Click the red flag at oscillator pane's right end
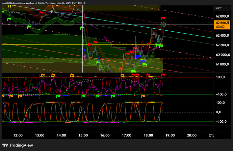 click(163, 75)
